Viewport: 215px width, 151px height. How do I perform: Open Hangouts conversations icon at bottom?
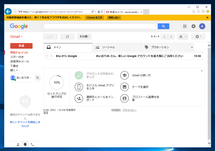pos(25,145)
